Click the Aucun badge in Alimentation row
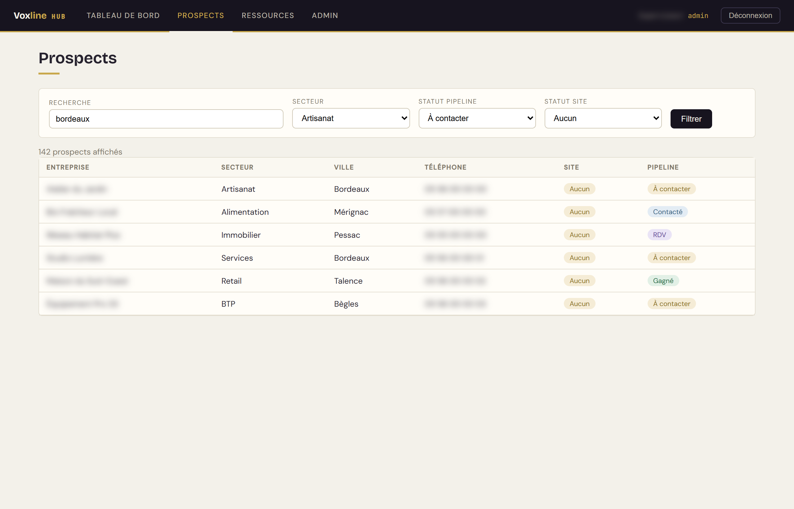 (579, 212)
